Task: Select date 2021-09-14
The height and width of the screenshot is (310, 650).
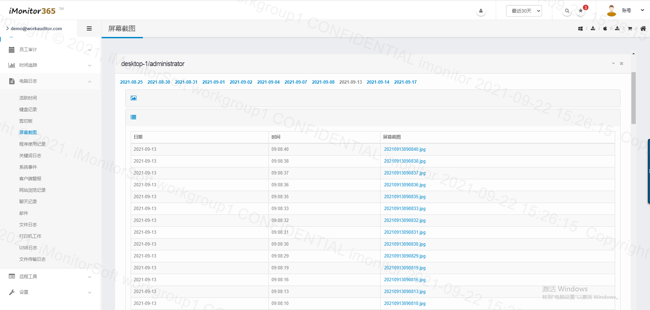Action: (x=378, y=82)
